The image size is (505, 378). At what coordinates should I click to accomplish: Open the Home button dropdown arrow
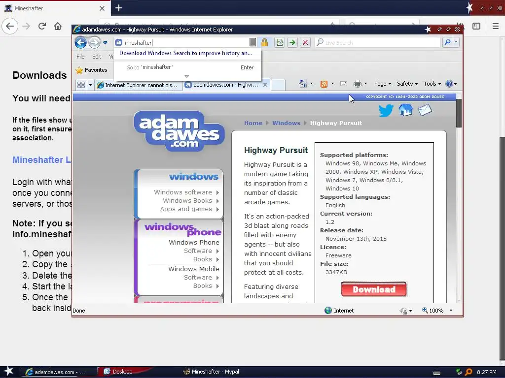312,84
